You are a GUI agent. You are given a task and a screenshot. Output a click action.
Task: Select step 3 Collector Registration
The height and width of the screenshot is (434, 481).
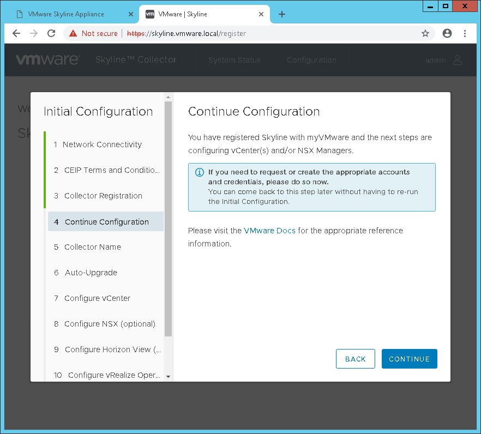point(105,196)
